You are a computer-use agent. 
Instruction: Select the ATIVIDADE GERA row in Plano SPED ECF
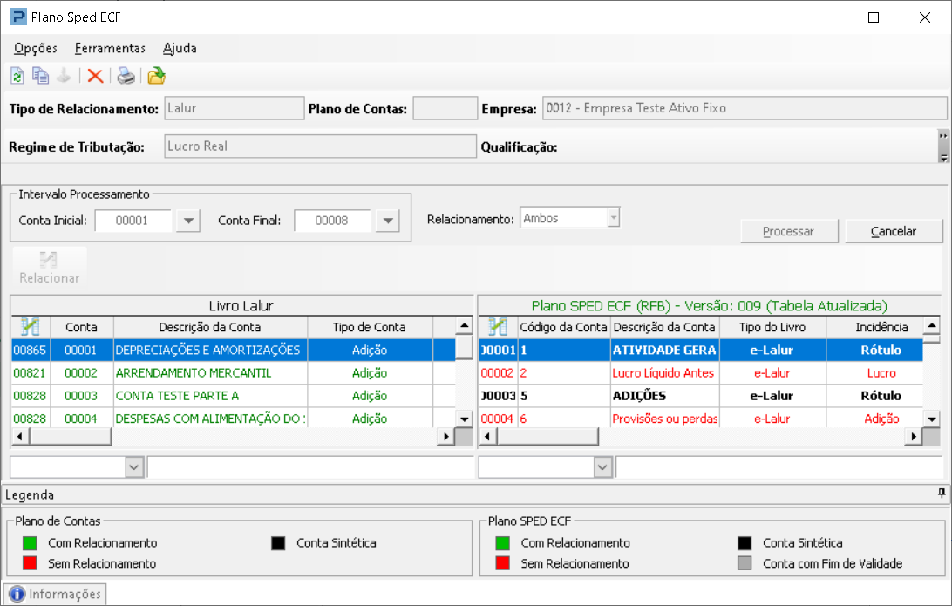[701, 350]
